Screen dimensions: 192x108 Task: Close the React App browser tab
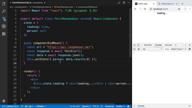pyautogui.click(x=154, y=4)
